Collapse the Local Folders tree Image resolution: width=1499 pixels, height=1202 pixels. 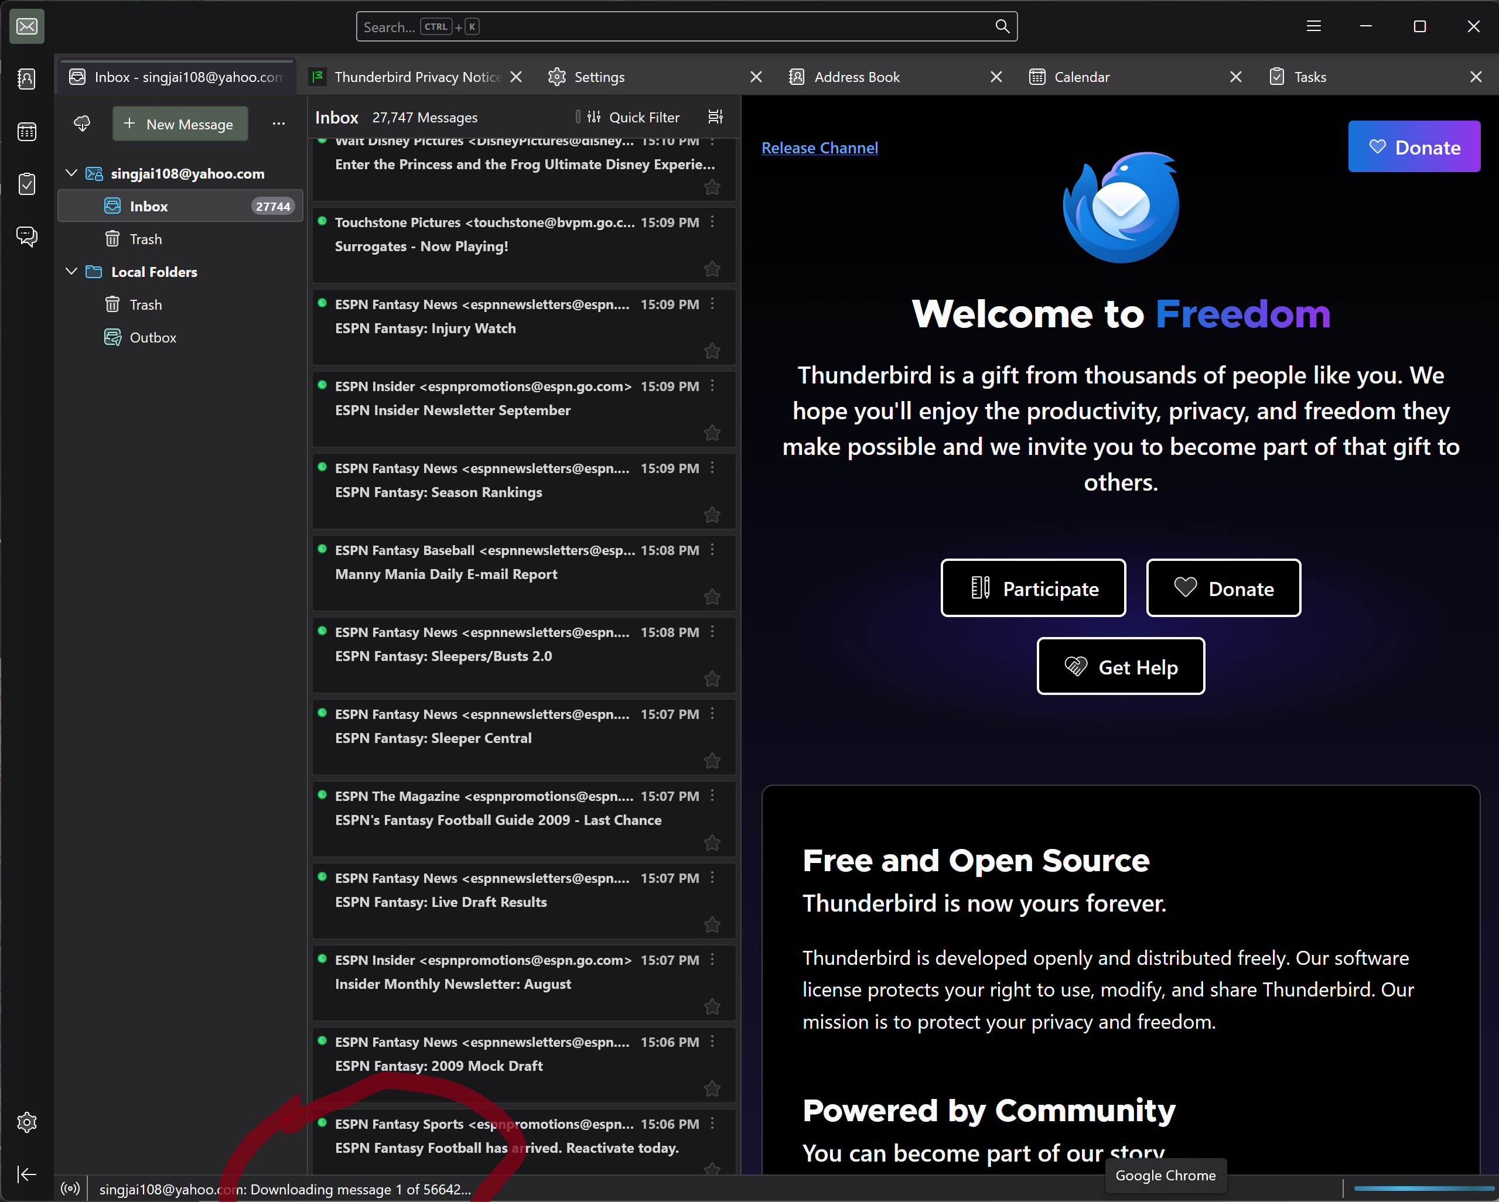pyautogui.click(x=71, y=271)
